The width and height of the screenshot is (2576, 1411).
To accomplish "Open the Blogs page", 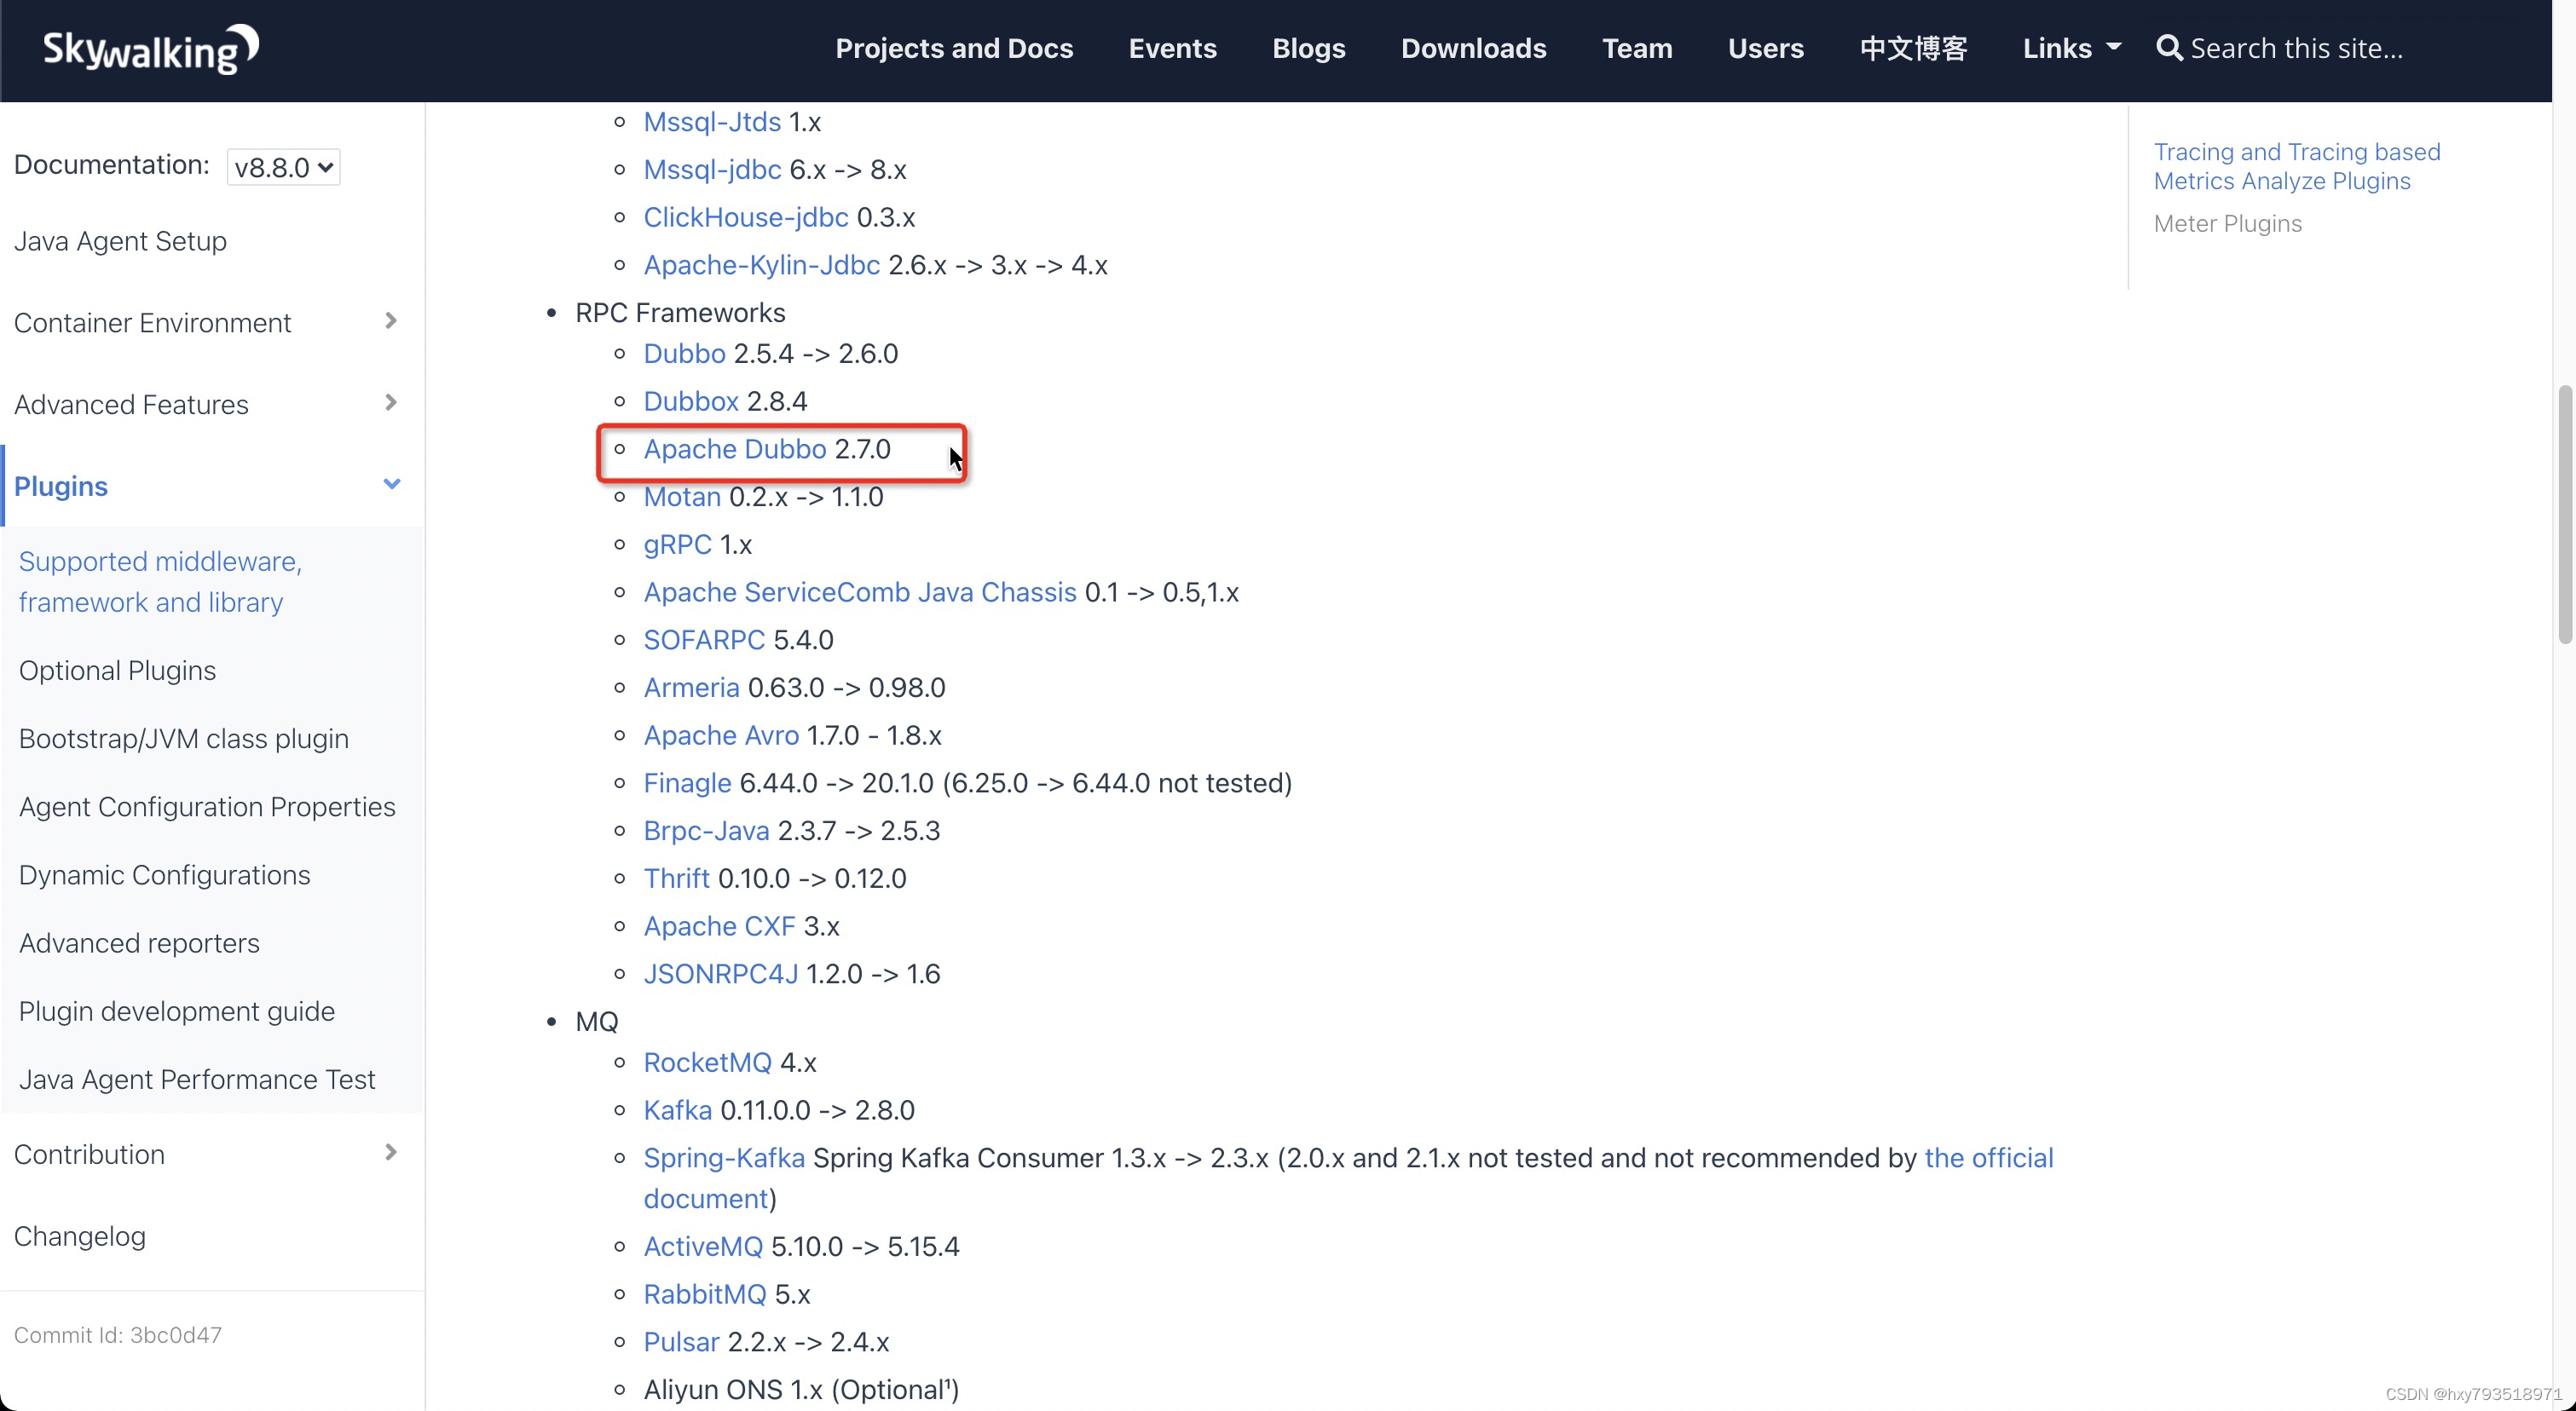I will (x=1308, y=48).
